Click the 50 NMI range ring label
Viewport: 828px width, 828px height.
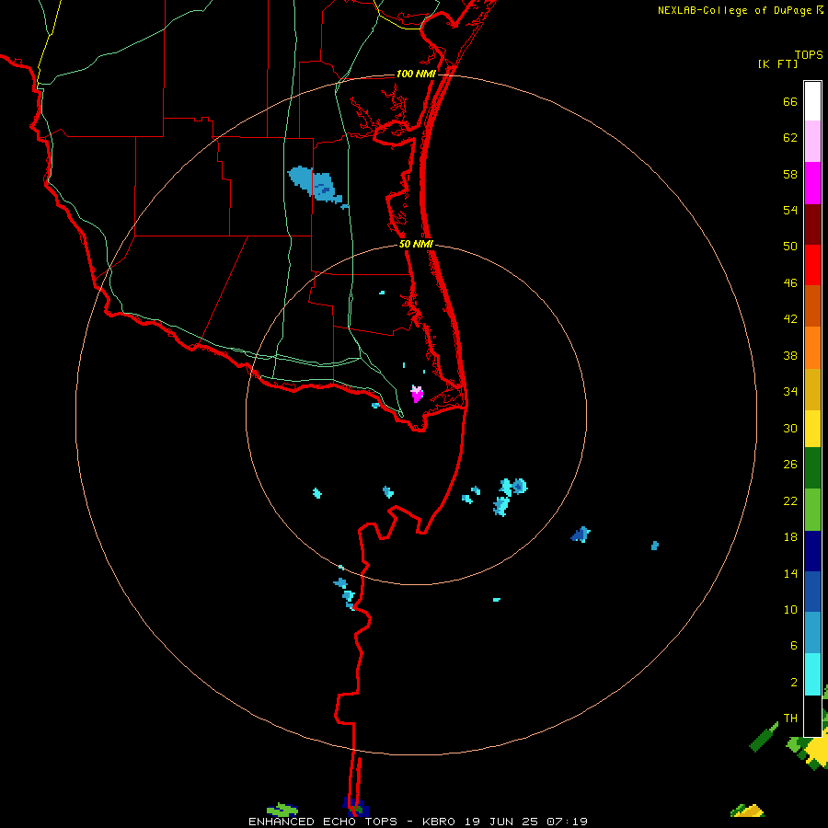416,244
